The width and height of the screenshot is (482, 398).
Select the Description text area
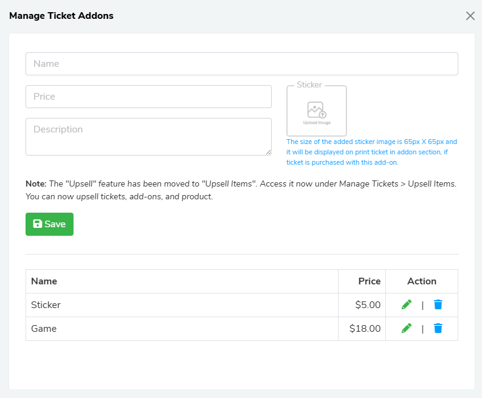coord(148,136)
